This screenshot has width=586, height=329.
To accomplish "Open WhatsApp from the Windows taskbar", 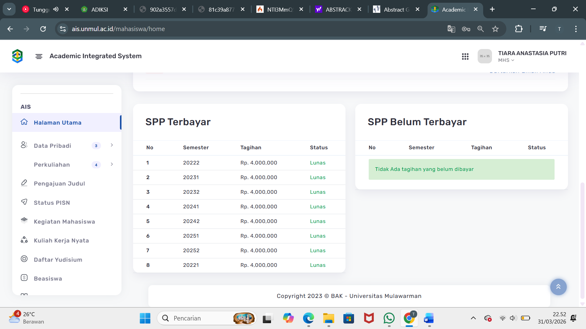I will (389, 318).
